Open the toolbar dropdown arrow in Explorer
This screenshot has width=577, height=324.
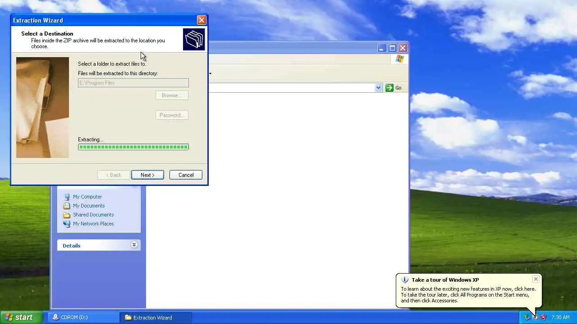(x=210, y=73)
